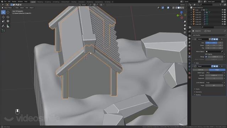Select the Scale tool
This screenshot has width=227, height=128.
pyautogui.click(x=3, y=21)
